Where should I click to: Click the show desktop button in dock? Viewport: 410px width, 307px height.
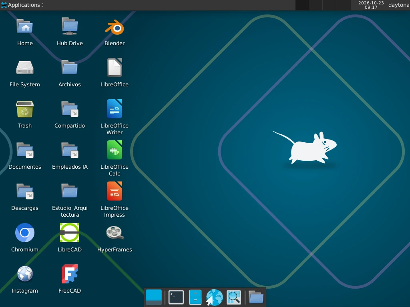tap(154, 297)
